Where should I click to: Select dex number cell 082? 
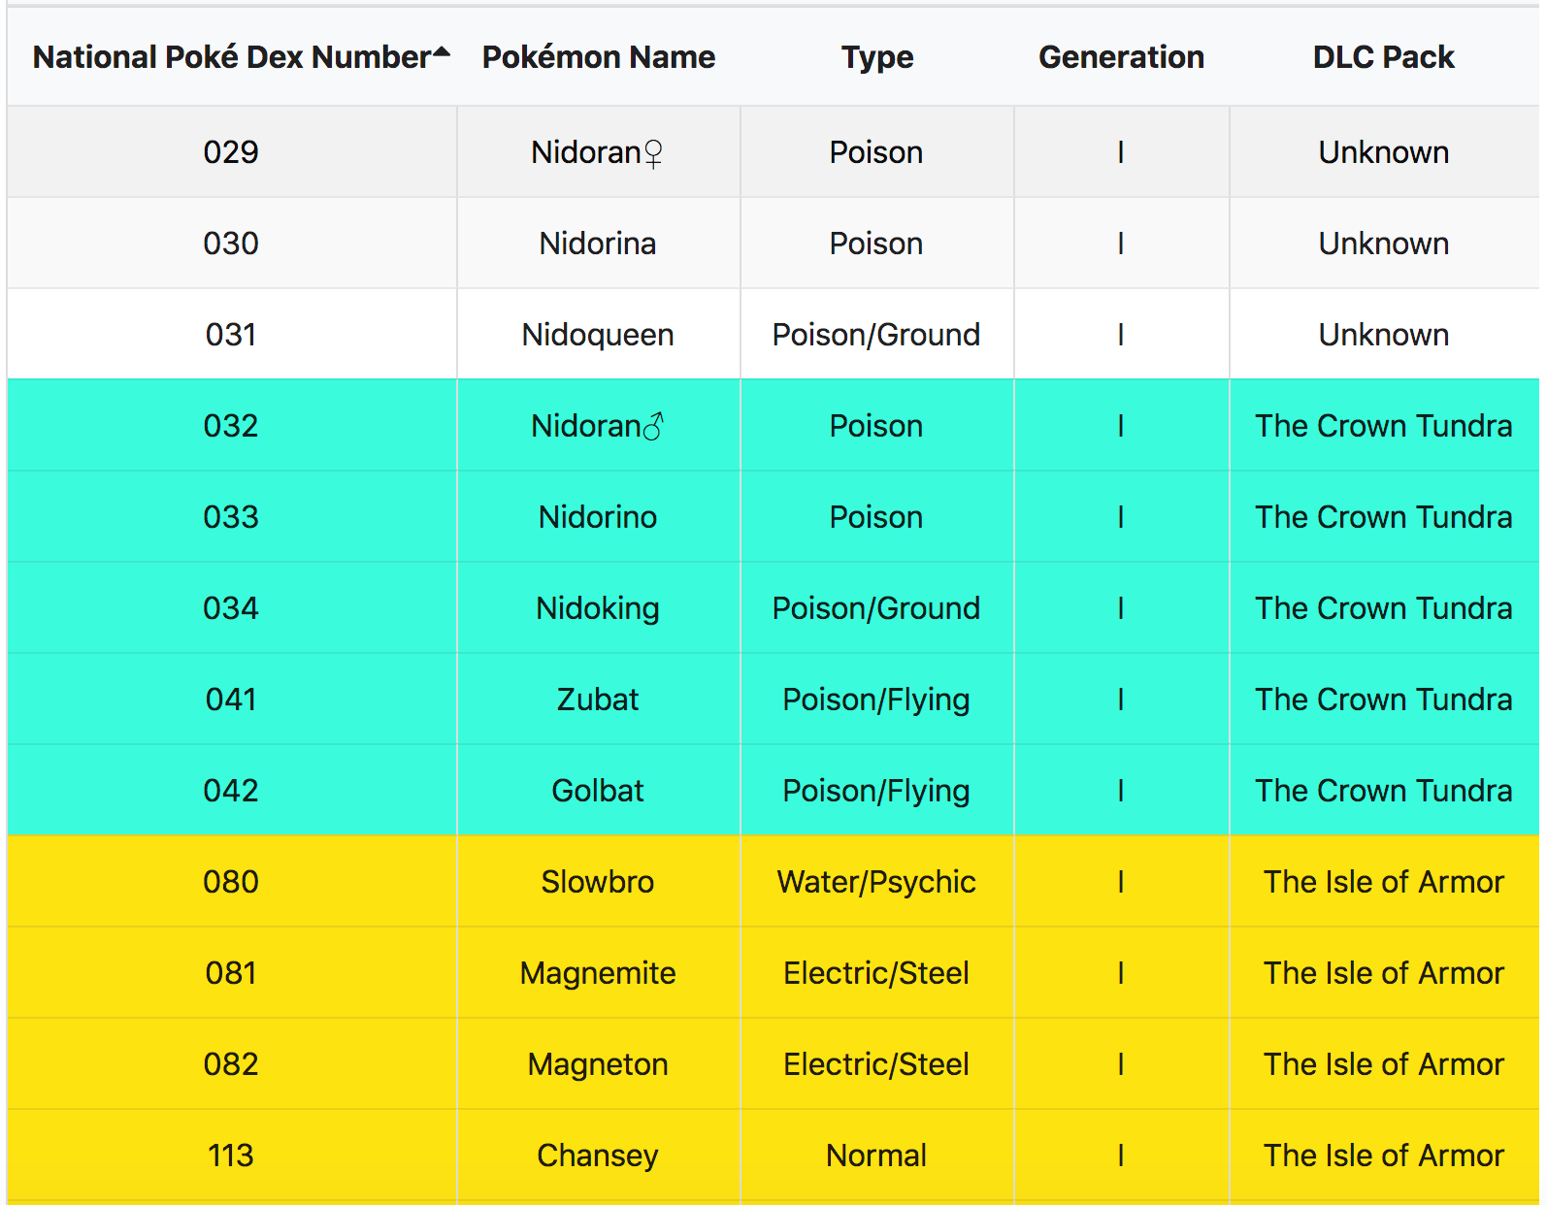231,1064
